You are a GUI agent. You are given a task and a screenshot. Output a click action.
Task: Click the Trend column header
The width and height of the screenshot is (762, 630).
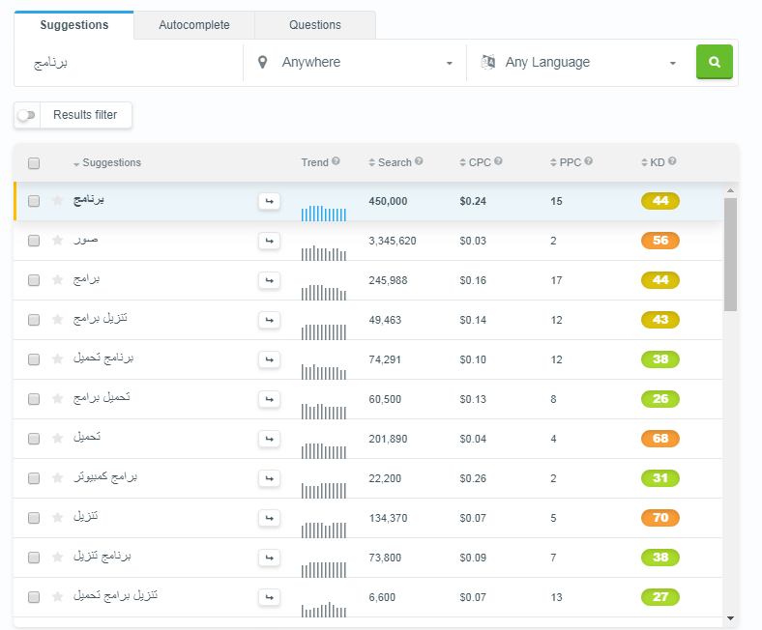click(314, 162)
